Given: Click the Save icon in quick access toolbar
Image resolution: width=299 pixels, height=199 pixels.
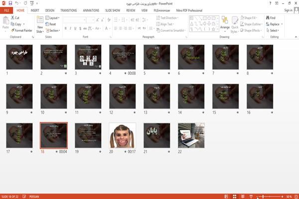Looking at the screenshot, I should pyautogui.click(x=10, y=3).
